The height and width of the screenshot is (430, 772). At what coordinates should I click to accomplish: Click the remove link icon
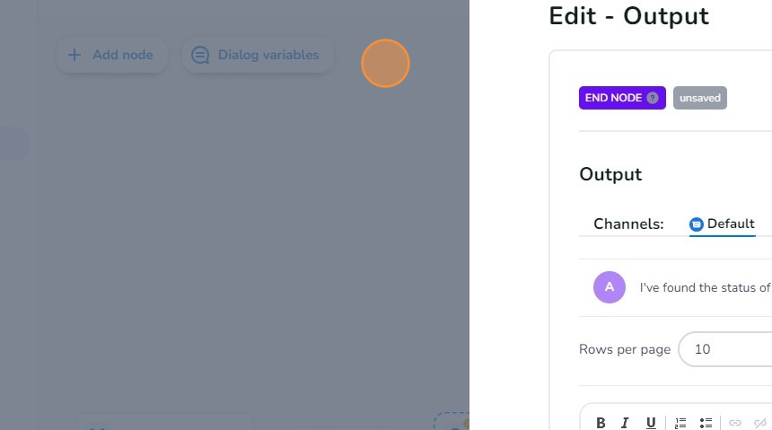point(760,423)
